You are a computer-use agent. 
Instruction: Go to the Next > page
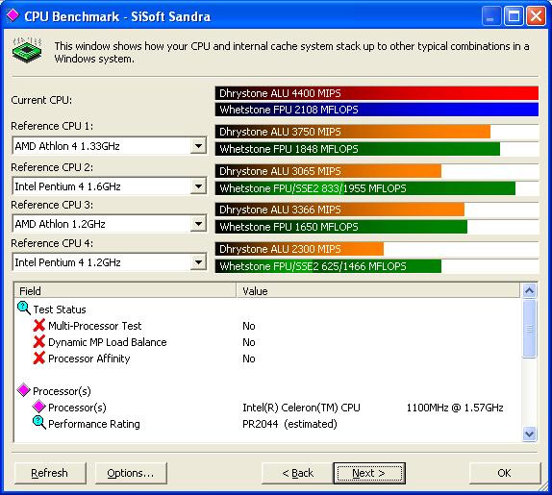click(x=369, y=473)
